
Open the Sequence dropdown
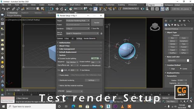(x=72, y=62)
